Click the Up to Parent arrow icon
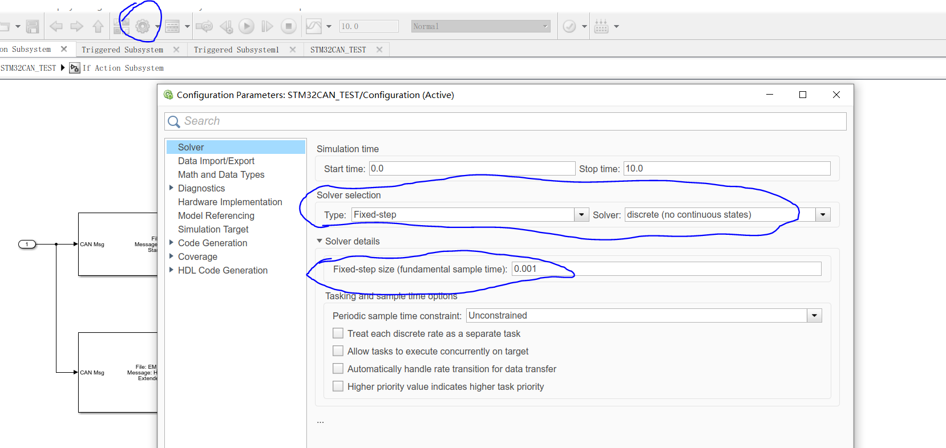946x448 pixels. pyautogui.click(x=98, y=26)
